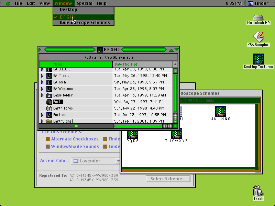This screenshot has height=206, width=275.
Task: Click the Trash icon on the desktop
Action: (258, 191)
